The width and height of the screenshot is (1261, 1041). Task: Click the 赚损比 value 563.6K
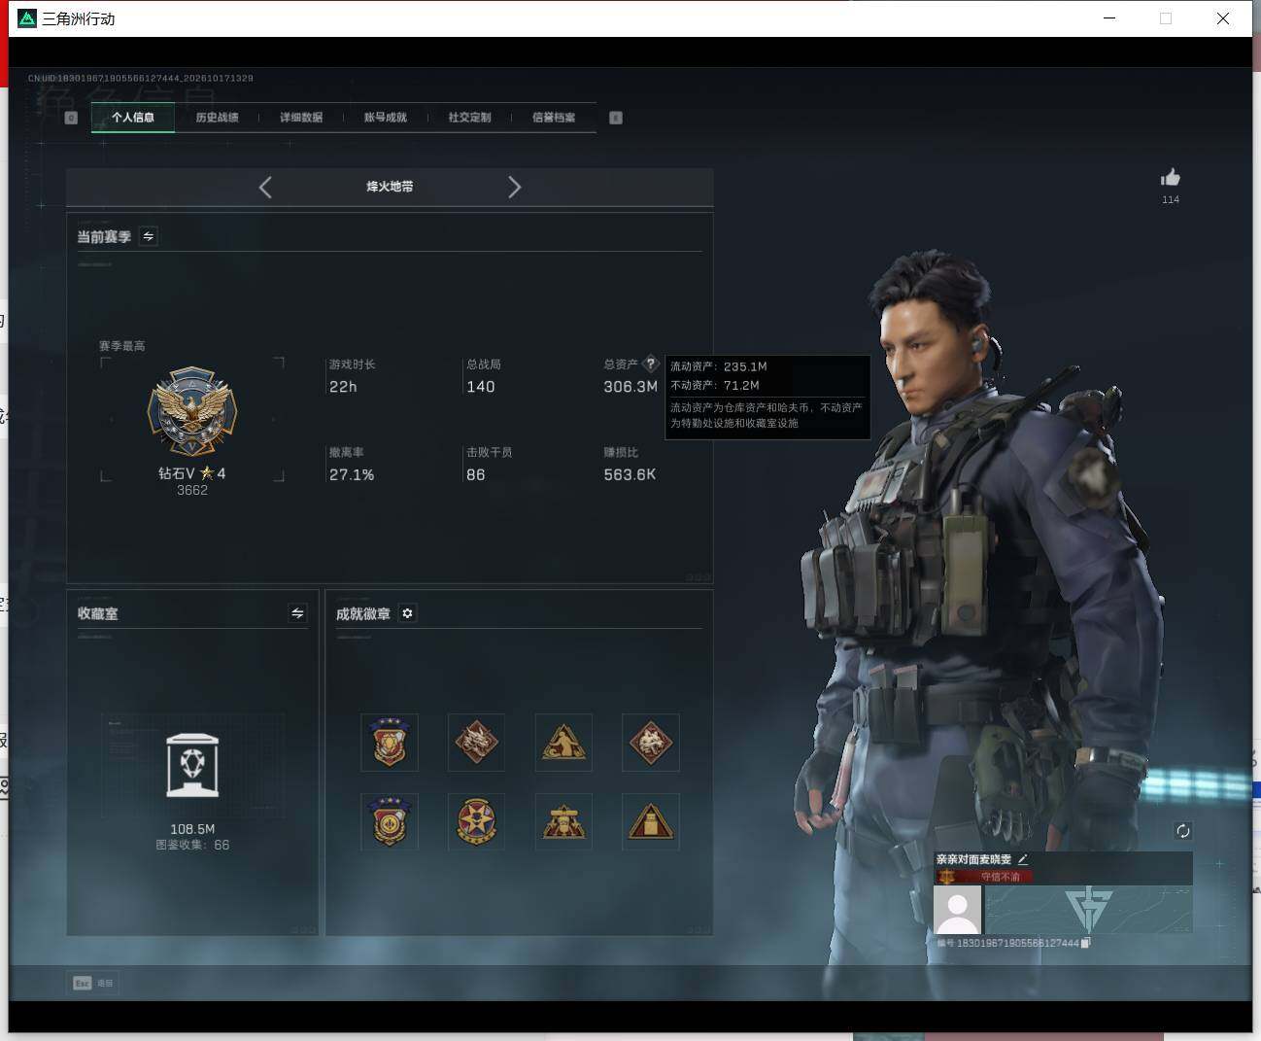point(630,474)
